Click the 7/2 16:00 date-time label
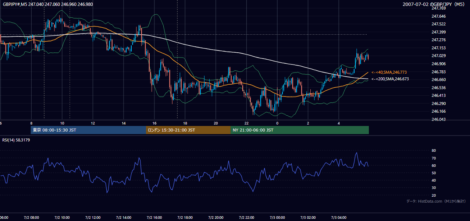 (154, 217)
